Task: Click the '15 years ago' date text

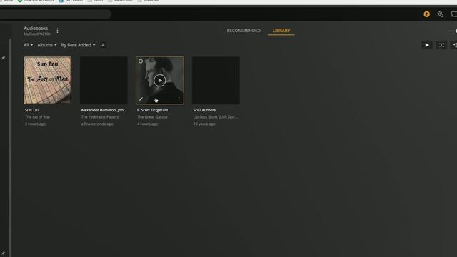Action: click(x=204, y=124)
